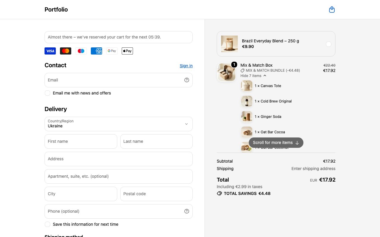Focus the First name field
Viewport: 380px width, 237px height.
tap(81, 141)
